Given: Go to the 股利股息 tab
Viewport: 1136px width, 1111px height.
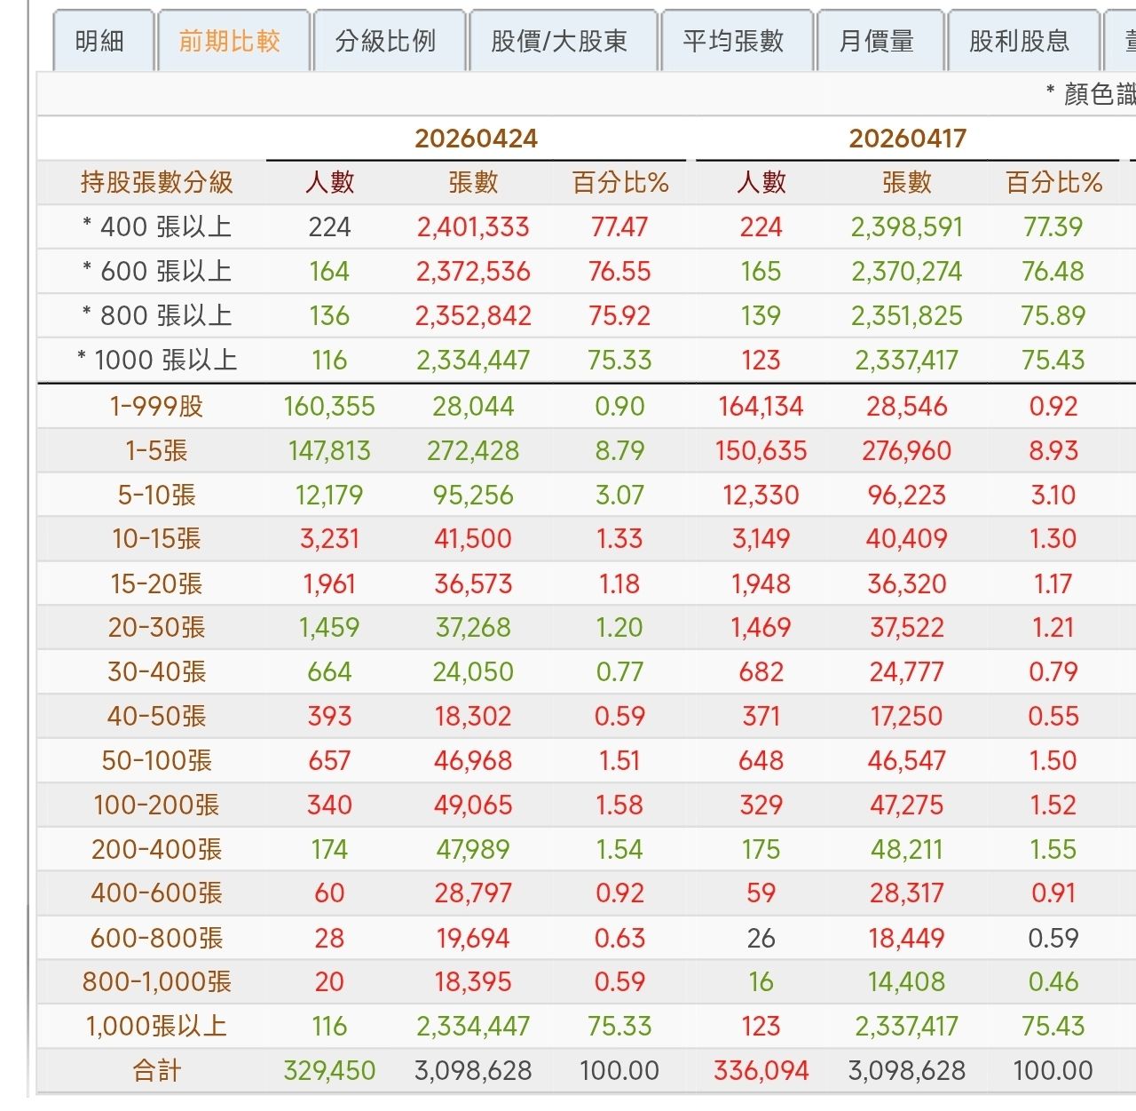Looking at the screenshot, I should (1019, 41).
